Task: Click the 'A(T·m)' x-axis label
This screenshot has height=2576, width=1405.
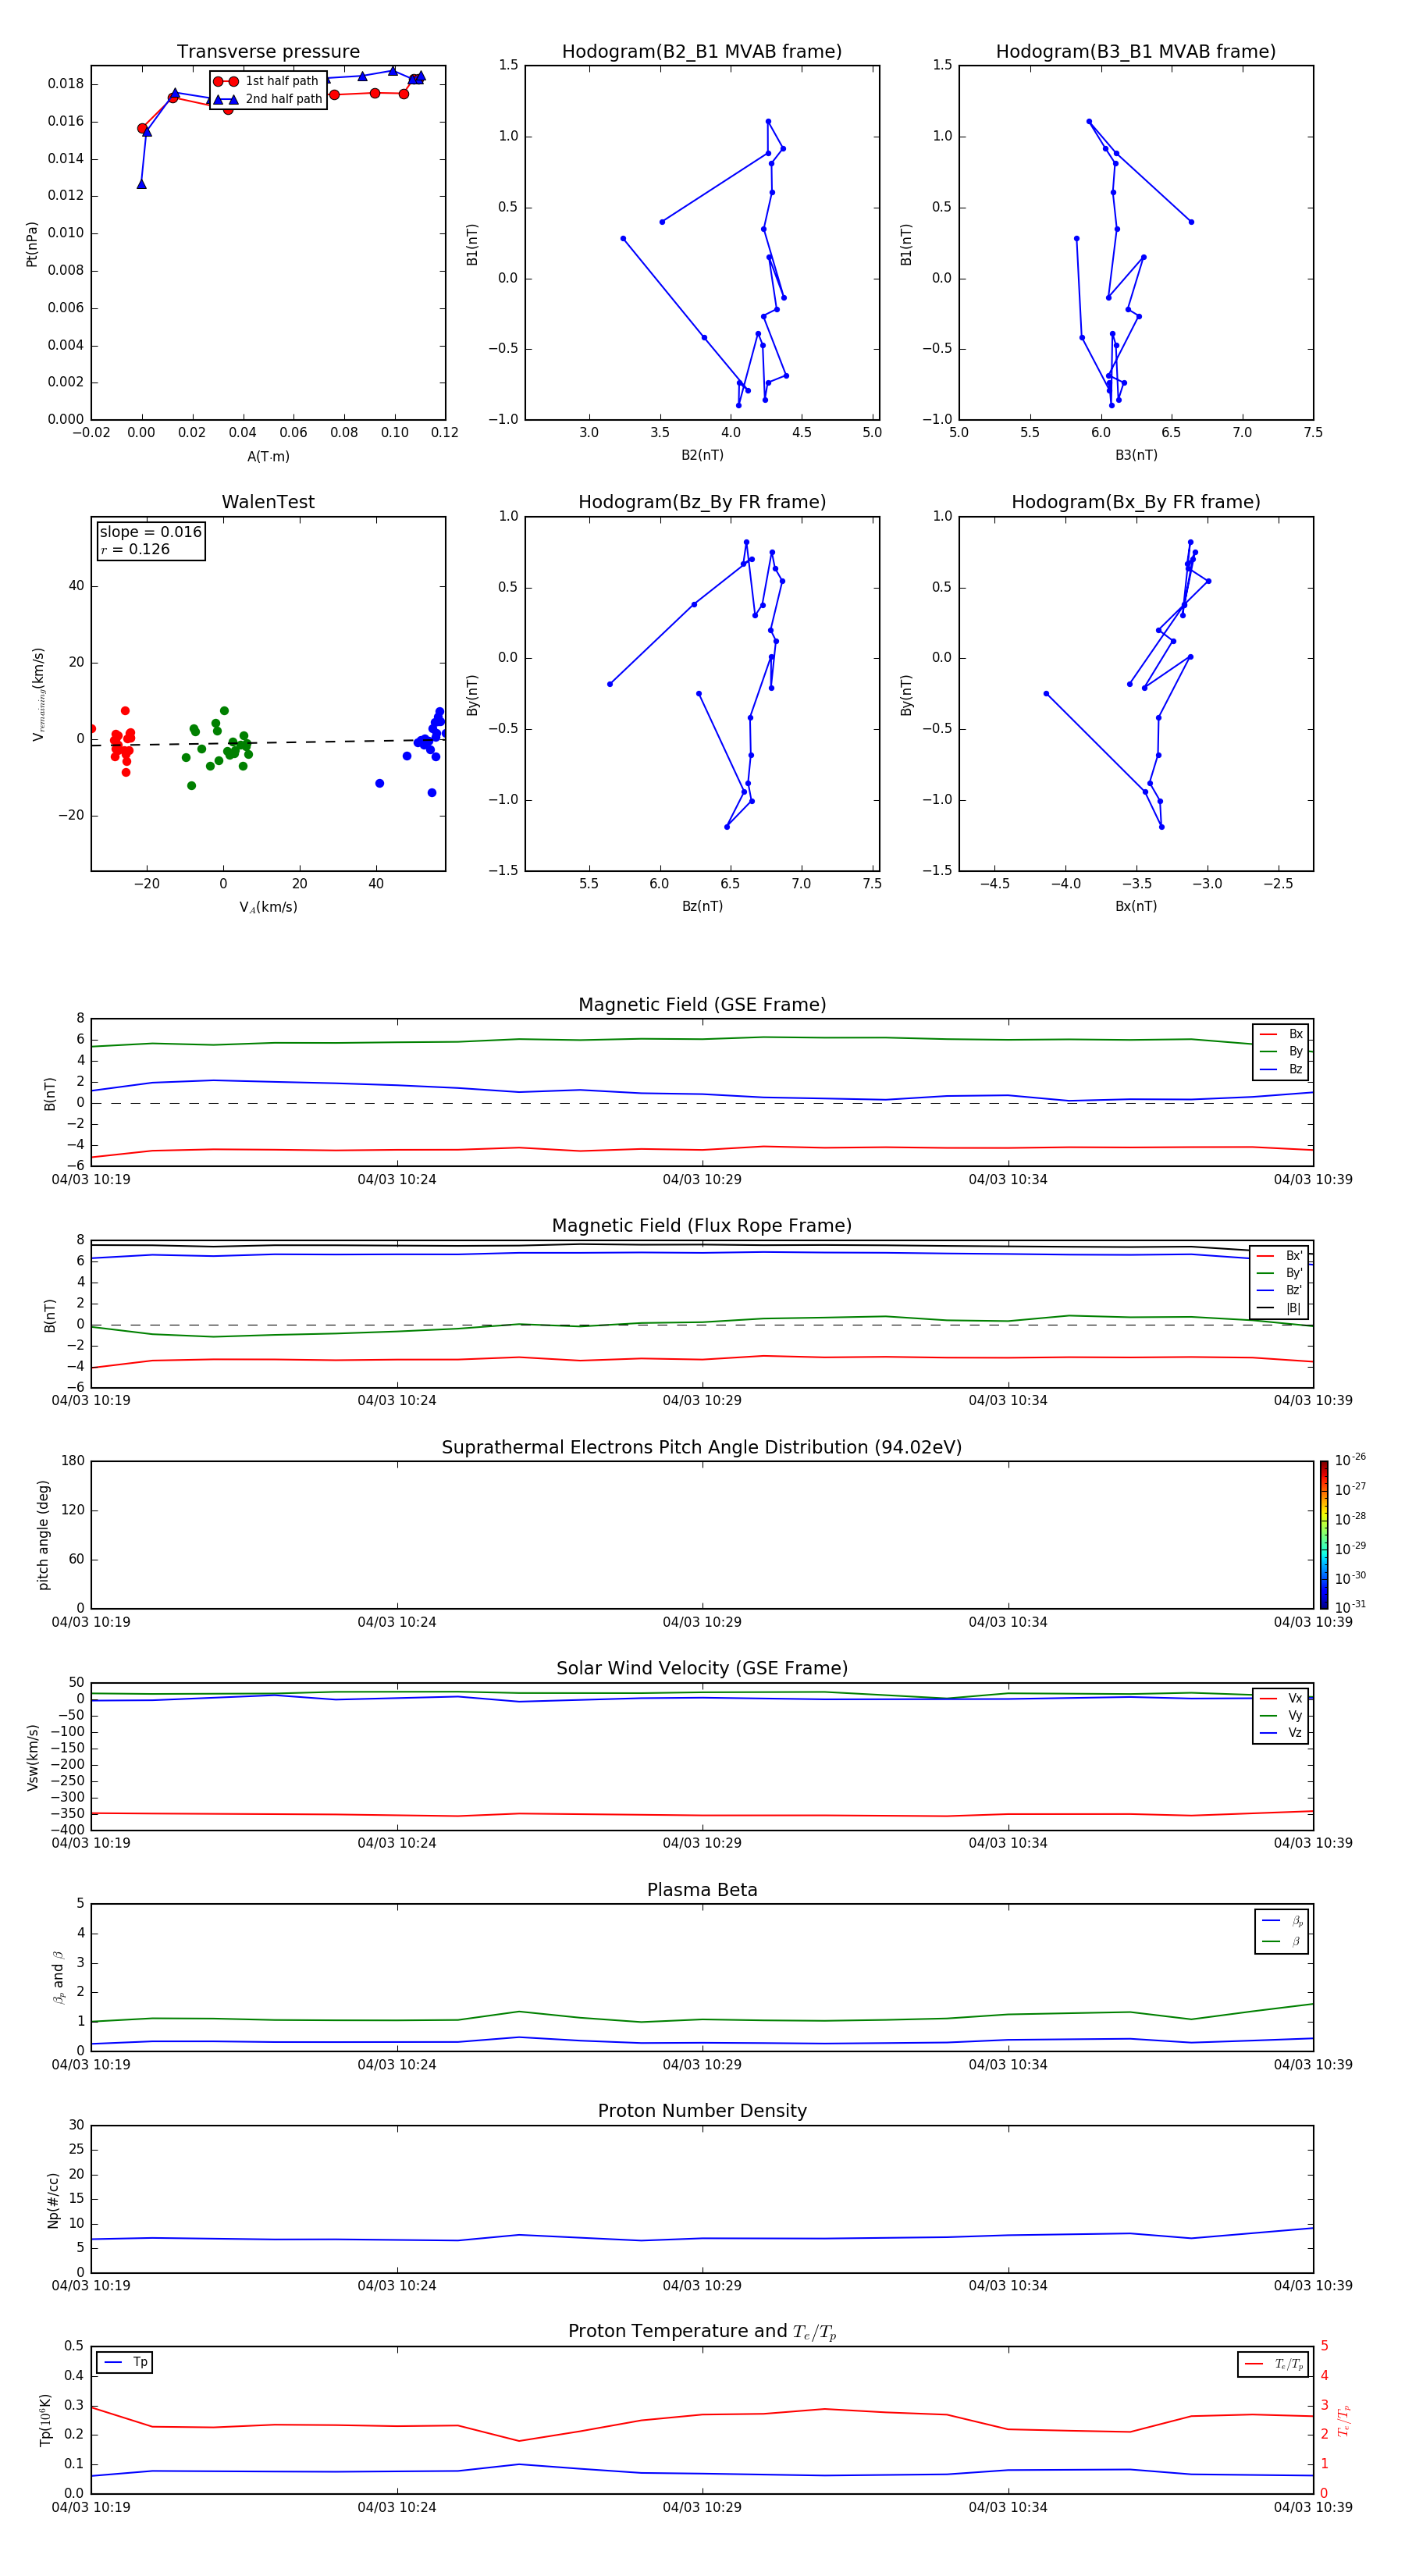Action: click(268, 457)
